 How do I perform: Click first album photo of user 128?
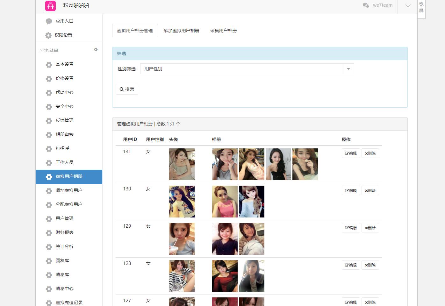pos(225,276)
